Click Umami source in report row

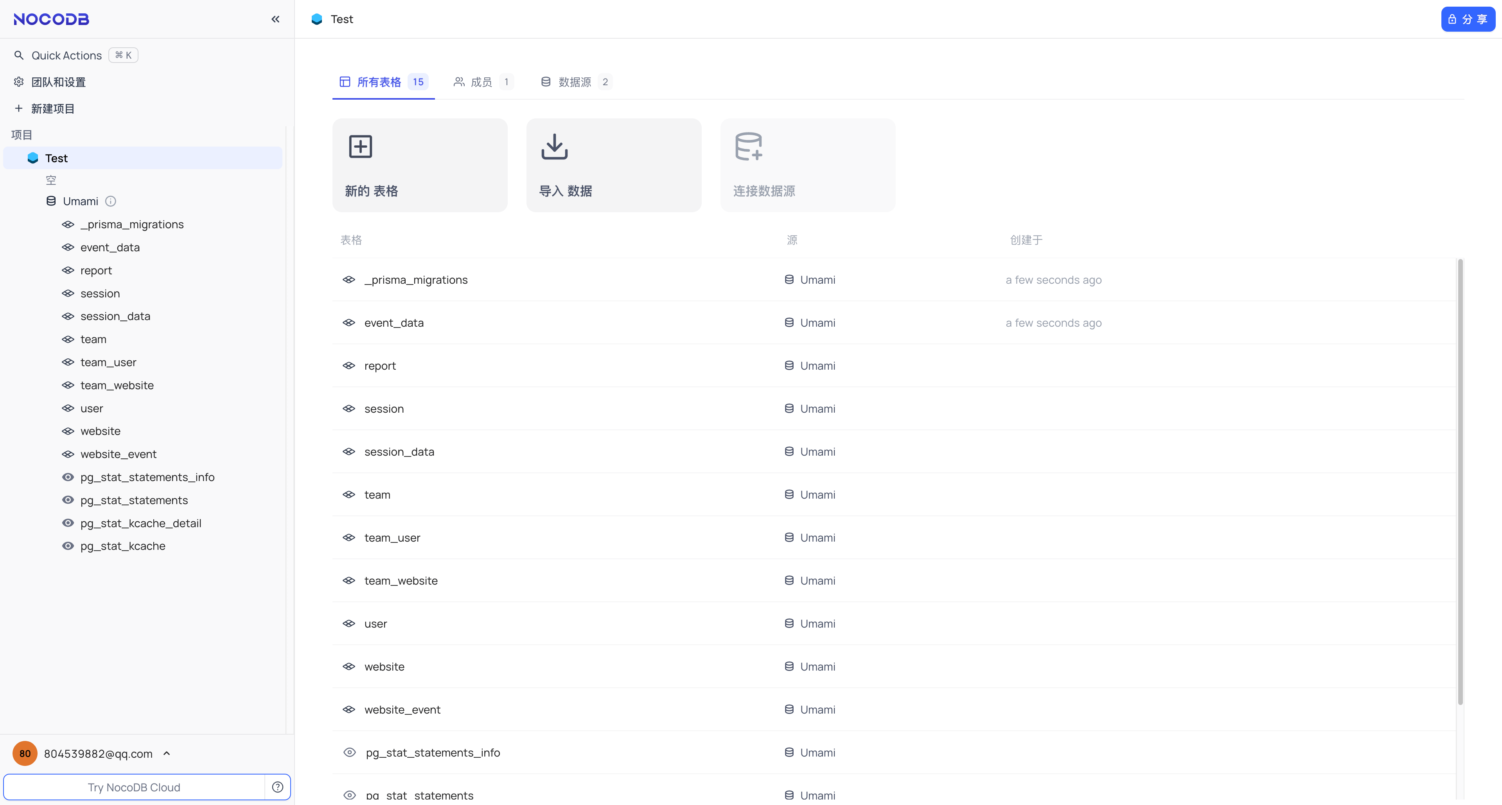[809, 366]
